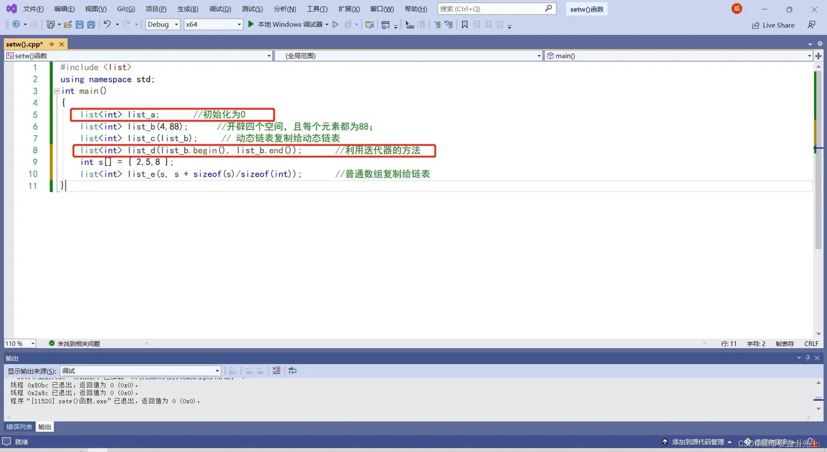
Task: Click the Save All icon
Action: point(91,24)
